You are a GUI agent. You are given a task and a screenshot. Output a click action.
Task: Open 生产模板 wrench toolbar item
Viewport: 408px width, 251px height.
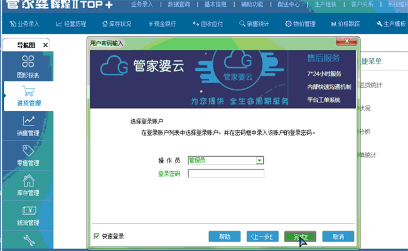(391, 24)
